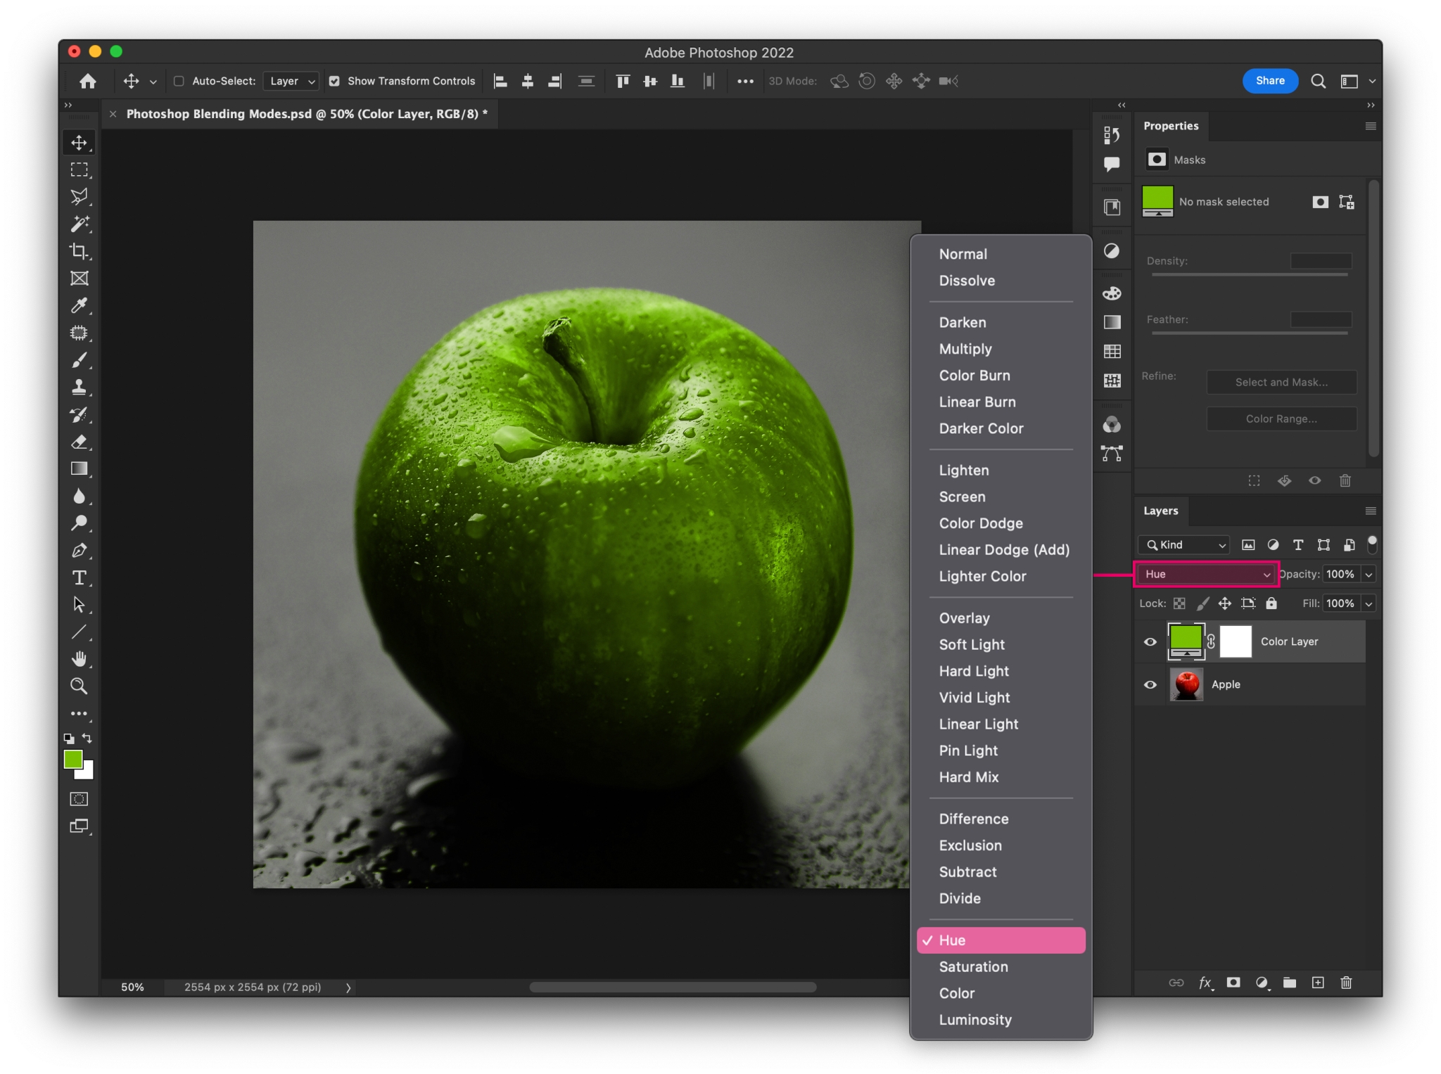1441x1074 pixels.
Task: Activate the Brush tool
Action: click(x=79, y=360)
